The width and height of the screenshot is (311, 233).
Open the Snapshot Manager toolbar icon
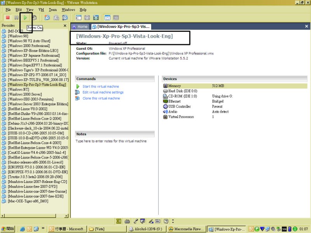click(65, 17)
